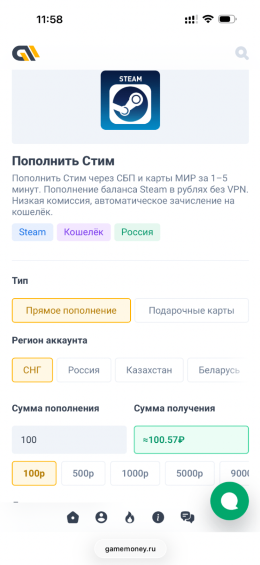
Task: Pick the 1000р preset amount
Action: click(135, 474)
